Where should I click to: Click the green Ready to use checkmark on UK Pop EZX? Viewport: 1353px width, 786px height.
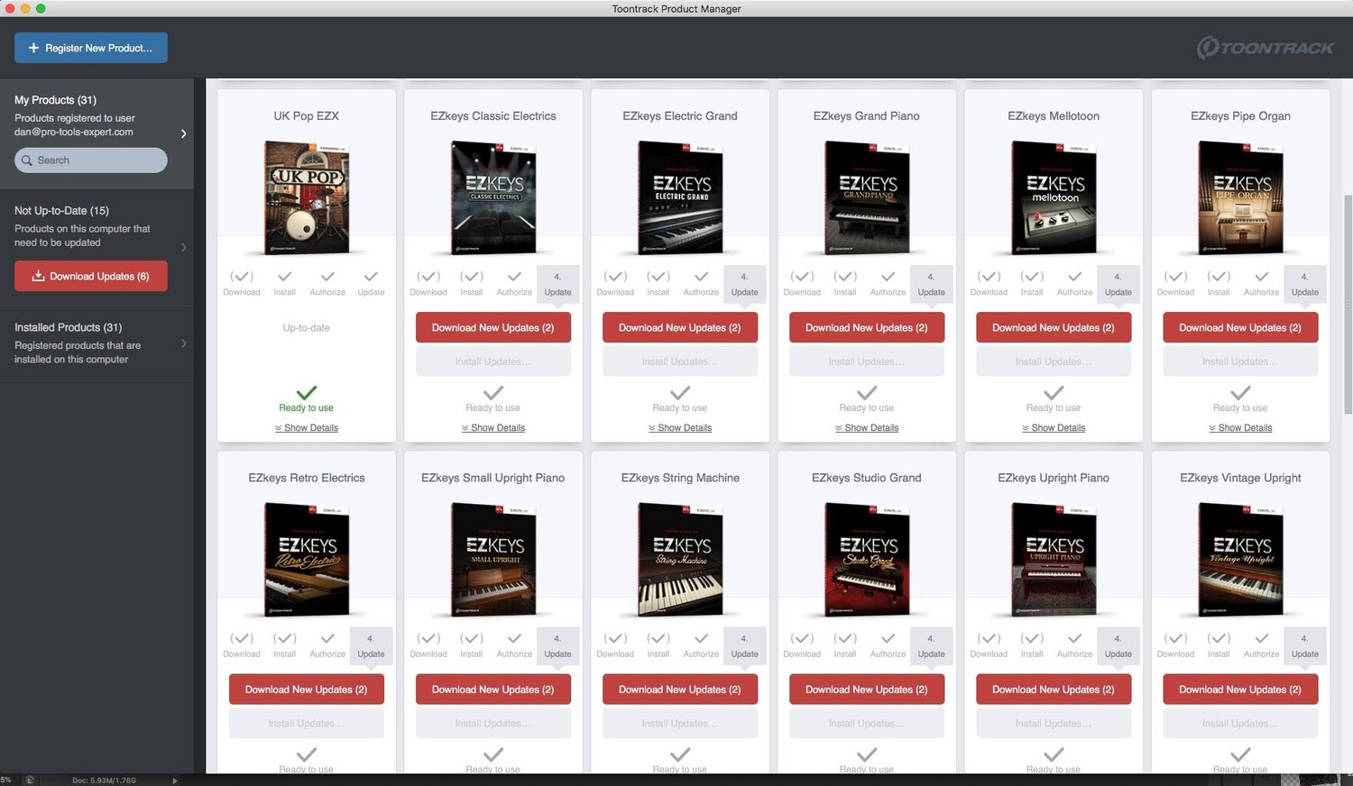[x=306, y=392]
